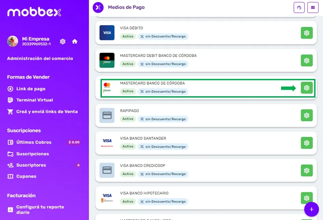Viewport: 323px width, 220px height.
Task: Open Creá y enviá links de Venta
Action: click(x=43, y=112)
